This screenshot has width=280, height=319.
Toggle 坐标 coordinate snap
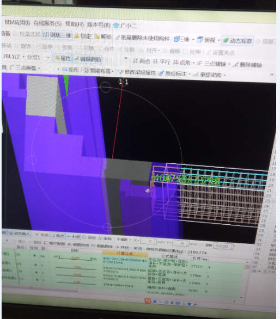click(105, 238)
